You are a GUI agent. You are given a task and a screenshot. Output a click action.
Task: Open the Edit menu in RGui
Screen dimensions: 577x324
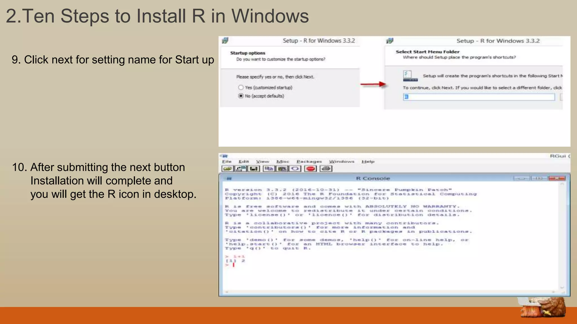pyautogui.click(x=244, y=161)
